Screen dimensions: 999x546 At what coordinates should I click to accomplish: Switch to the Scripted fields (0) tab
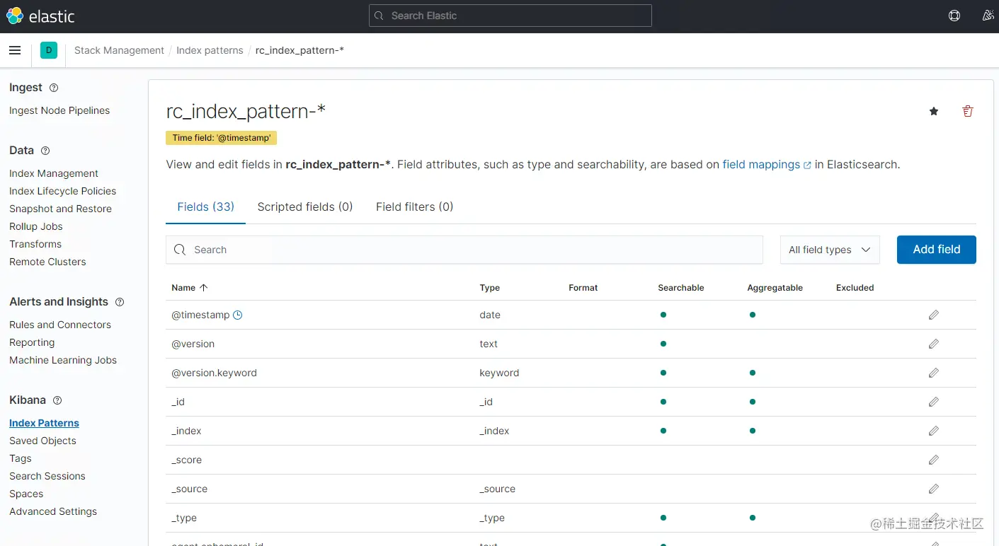[305, 207]
